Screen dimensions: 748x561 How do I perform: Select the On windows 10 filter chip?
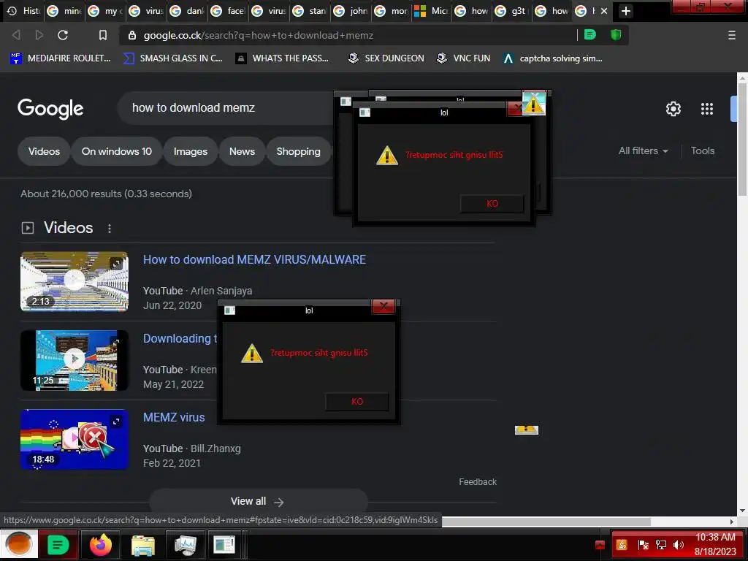[x=116, y=151]
